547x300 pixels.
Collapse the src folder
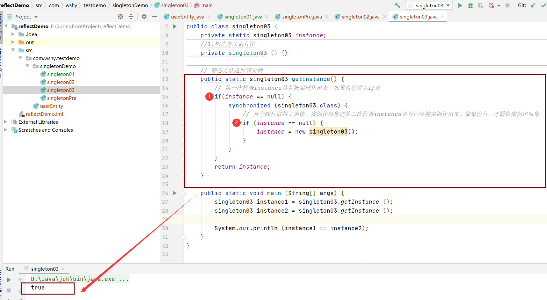tap(13, 50)
